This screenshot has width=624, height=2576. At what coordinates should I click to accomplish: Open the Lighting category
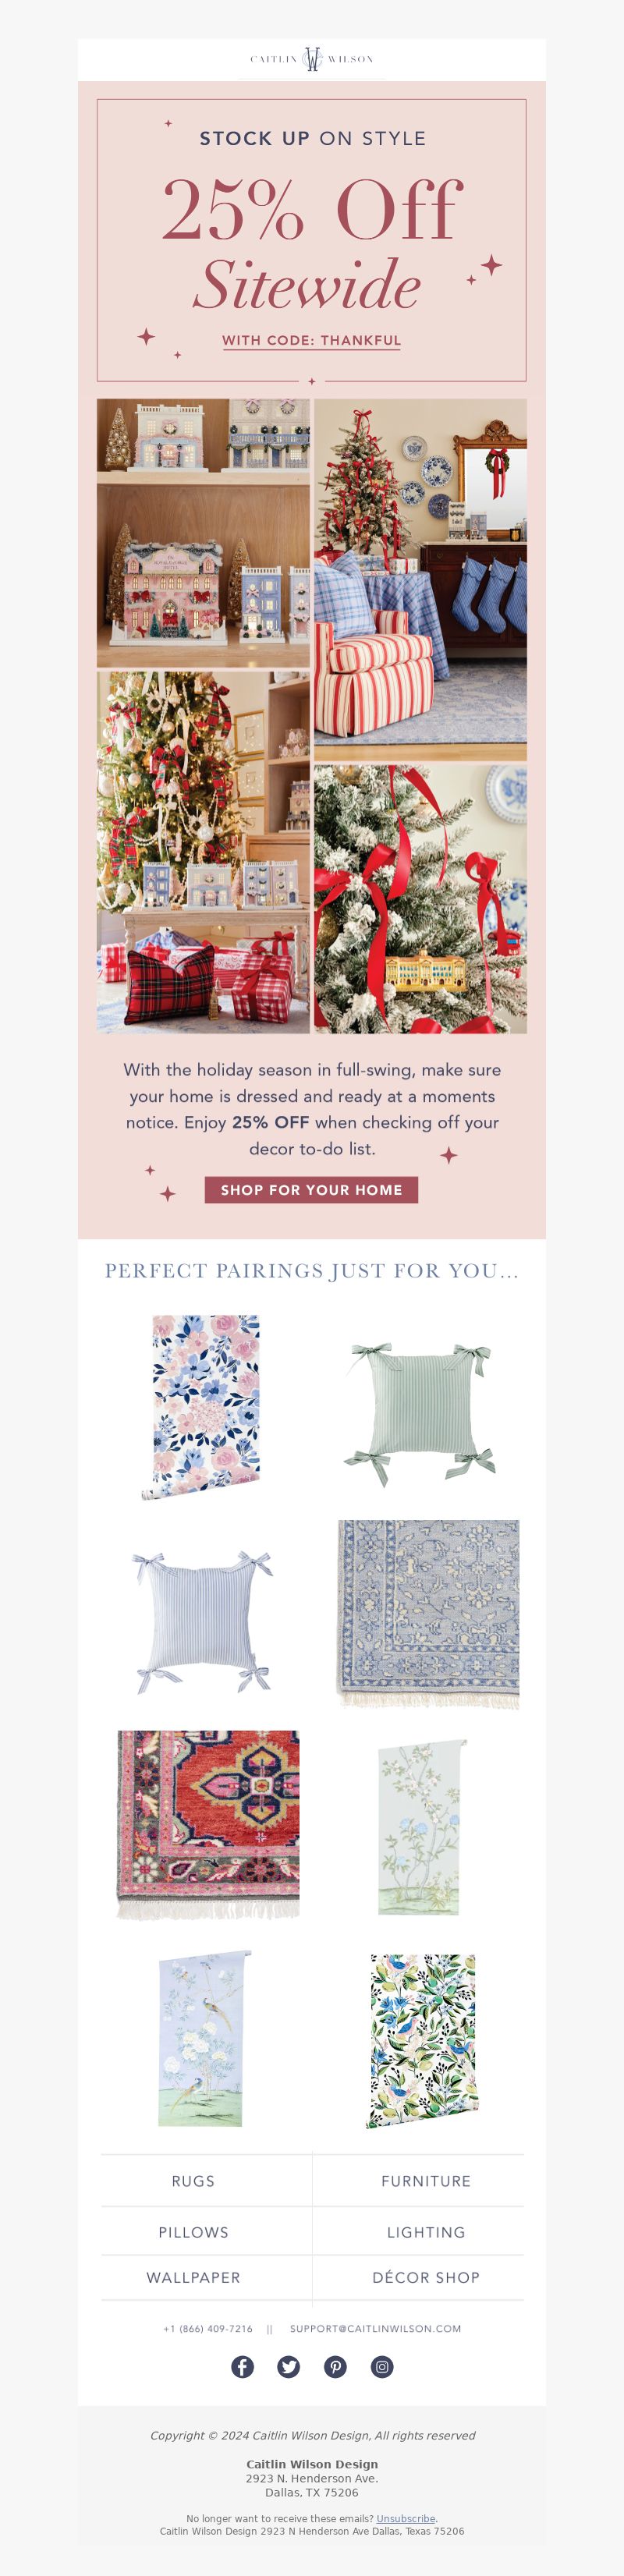(426, 2231)
